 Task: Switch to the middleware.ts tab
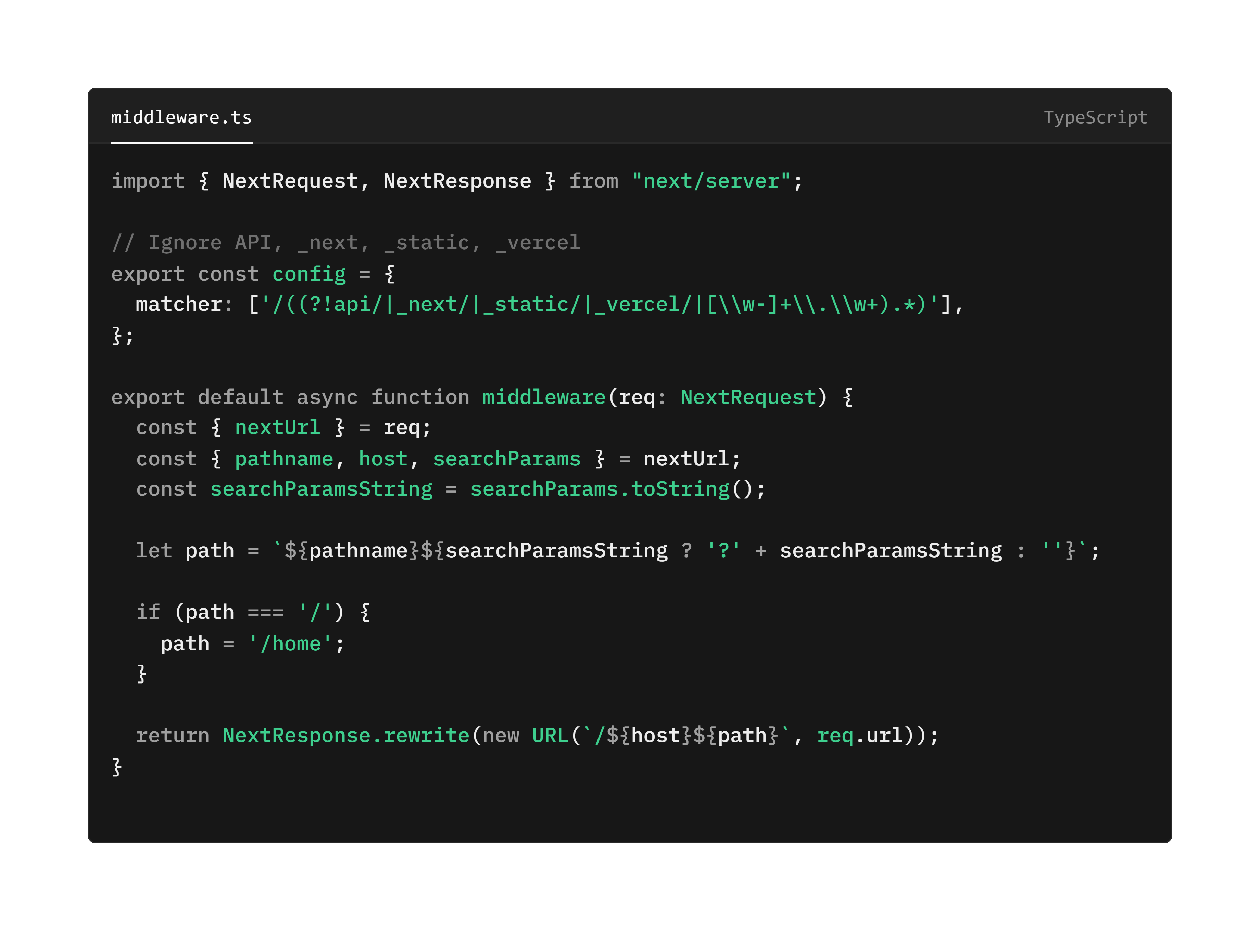pos(181,117)
